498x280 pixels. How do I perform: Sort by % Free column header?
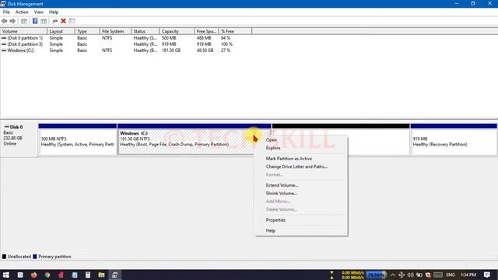click(x=235, y=31)
